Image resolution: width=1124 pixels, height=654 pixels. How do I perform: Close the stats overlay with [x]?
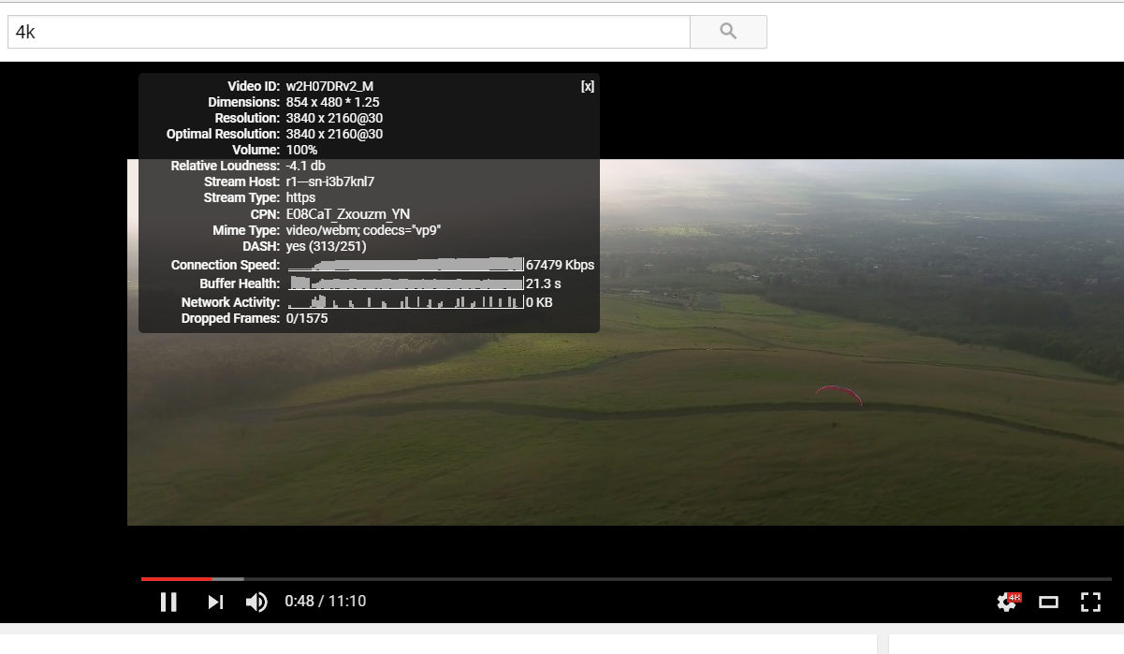tap(587, 86)
